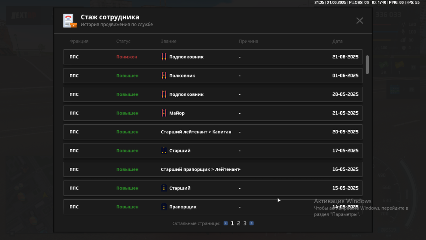The width and height of the screenshot is (426, 240).
Task: Click the Прапорщик rank insignia icon
Action: pyautogui.click(x=164, y=207)
